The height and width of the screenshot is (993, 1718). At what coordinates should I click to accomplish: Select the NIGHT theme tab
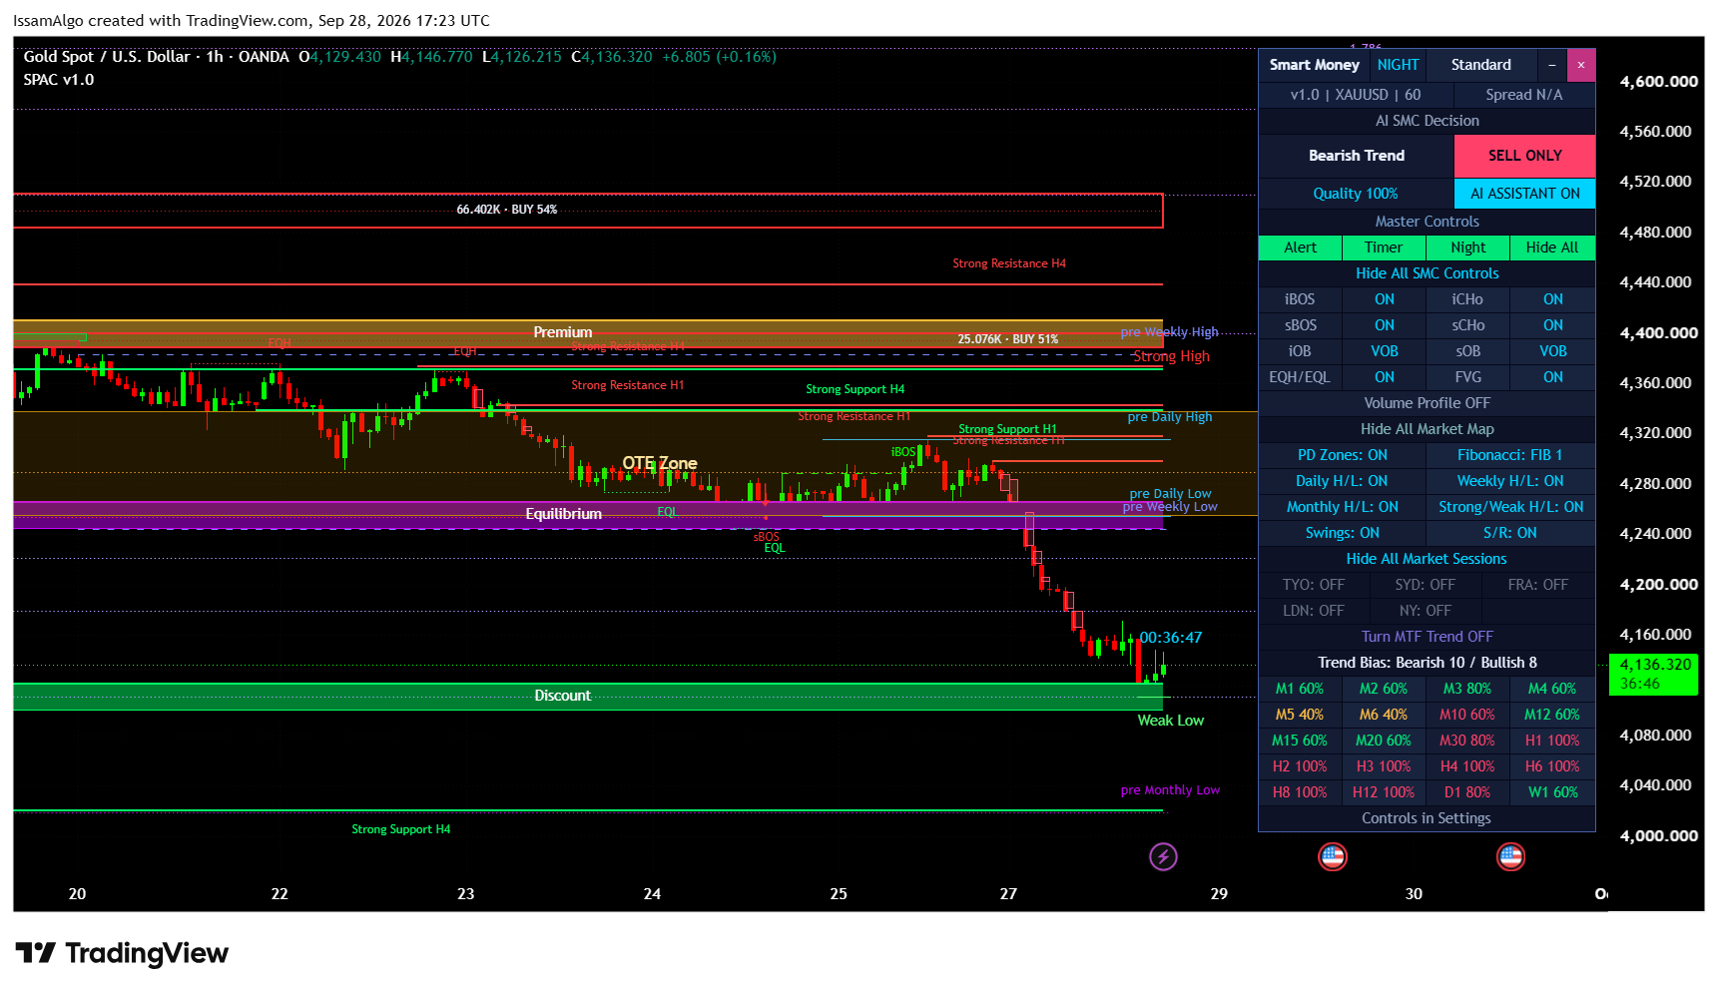pos(1398,65)
